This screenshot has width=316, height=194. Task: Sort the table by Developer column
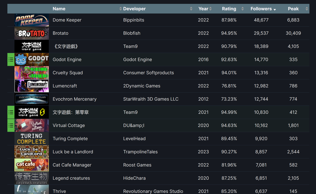coord(134,9)
